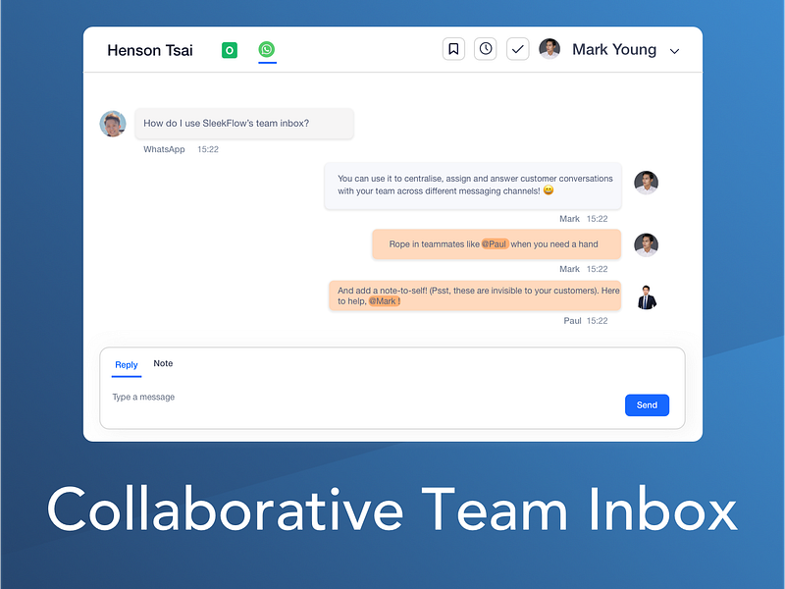
Task: Switch to the Note tab
Action: click(x=163, y=363)
